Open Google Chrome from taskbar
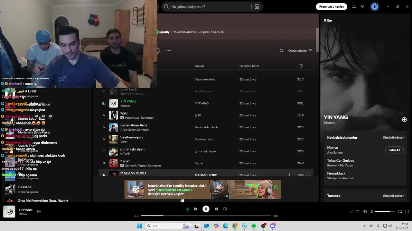The height and width of the screenshot is (231, 412). [235, 226]
